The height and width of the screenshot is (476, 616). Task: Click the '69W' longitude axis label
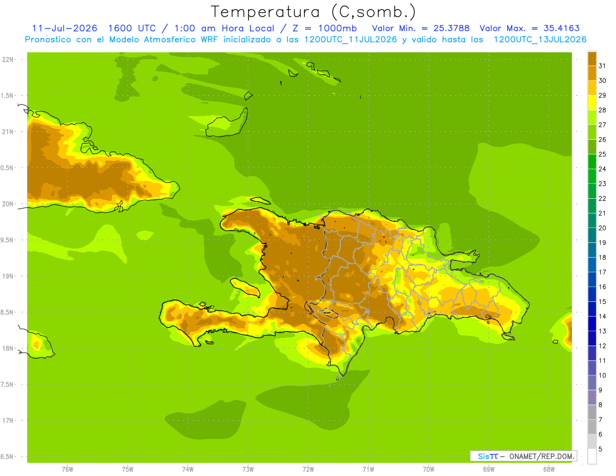coord(489,469)
